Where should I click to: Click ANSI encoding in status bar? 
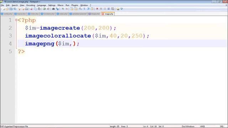202,127
